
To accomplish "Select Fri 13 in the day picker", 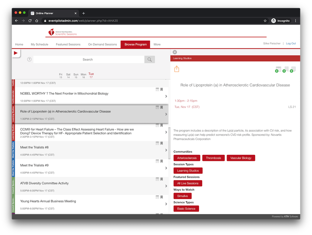I will click(61, 76).
